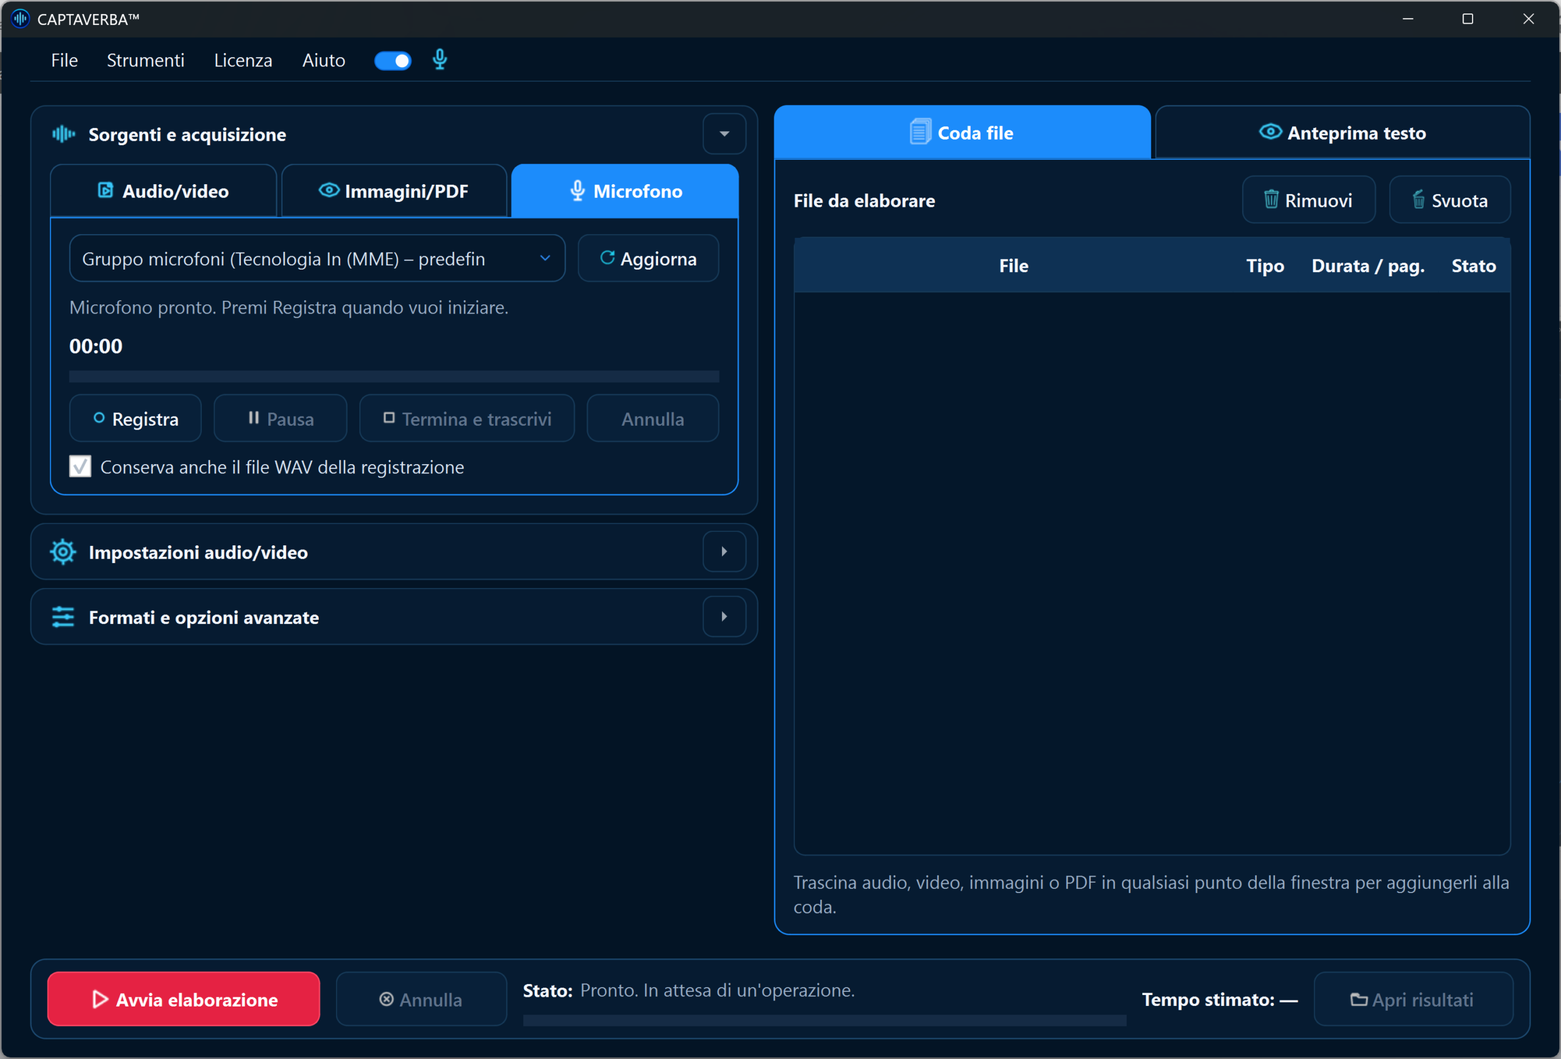This screenshot has width=1561, height=1059.
Task: Open the File menu
Action: pyautogui.click(x=65, y=60)
